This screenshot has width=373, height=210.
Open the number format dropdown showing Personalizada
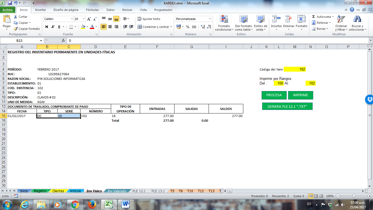pos(194,19)
